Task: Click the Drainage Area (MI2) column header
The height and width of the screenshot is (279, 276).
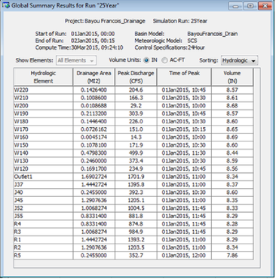Action: tap(94, 77)
